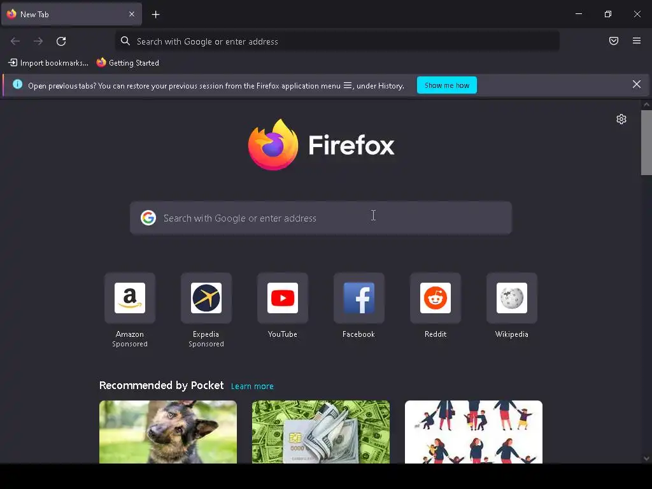Restore down the Firefox window
The image size is (652, 489).
[x=608, y=14]
